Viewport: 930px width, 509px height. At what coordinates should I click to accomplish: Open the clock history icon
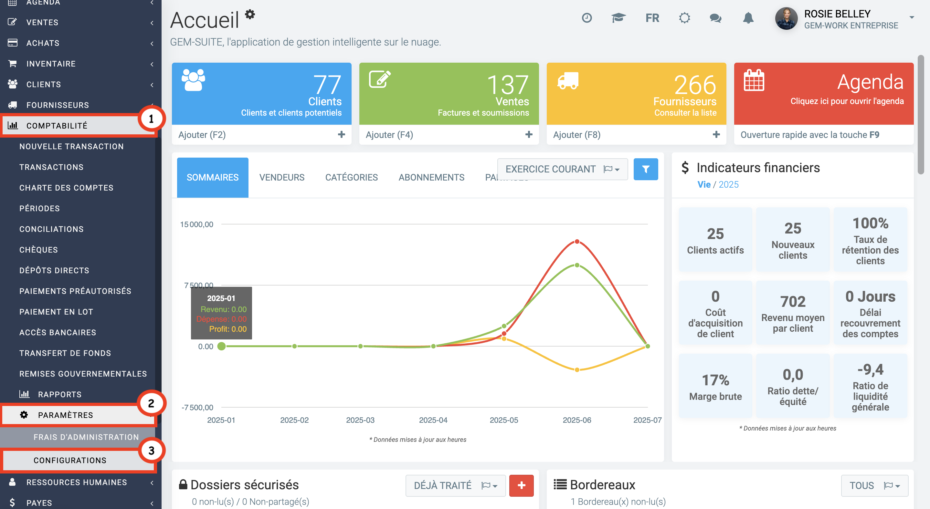point(587,18)
